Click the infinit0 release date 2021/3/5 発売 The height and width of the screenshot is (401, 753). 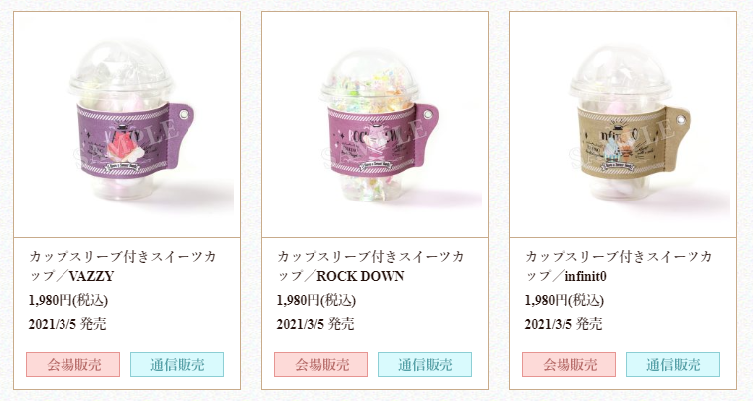(564, 324)
